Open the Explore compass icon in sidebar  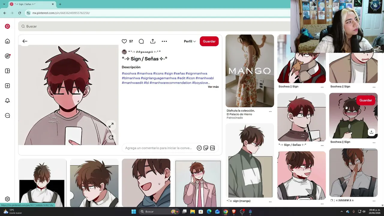coord(7,56)
